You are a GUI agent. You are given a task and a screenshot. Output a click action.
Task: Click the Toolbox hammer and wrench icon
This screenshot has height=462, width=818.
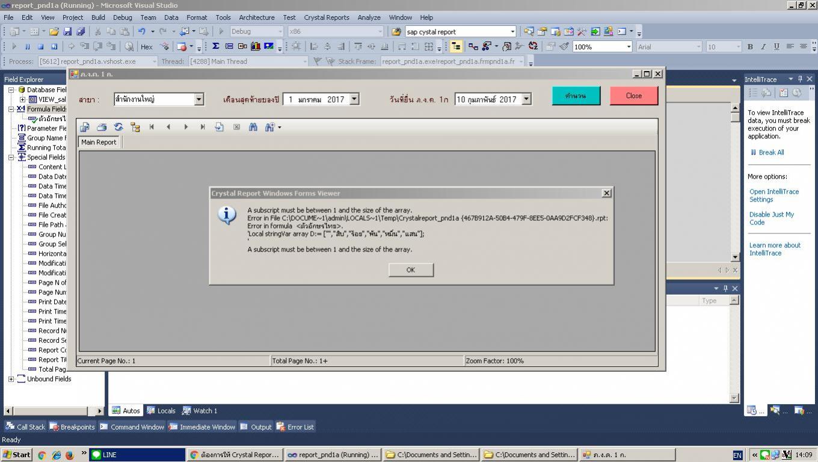click(582, 32)
